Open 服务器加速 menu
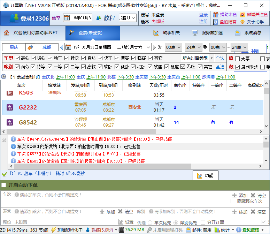This screenshot has height=234, width=270. (207, 33)
